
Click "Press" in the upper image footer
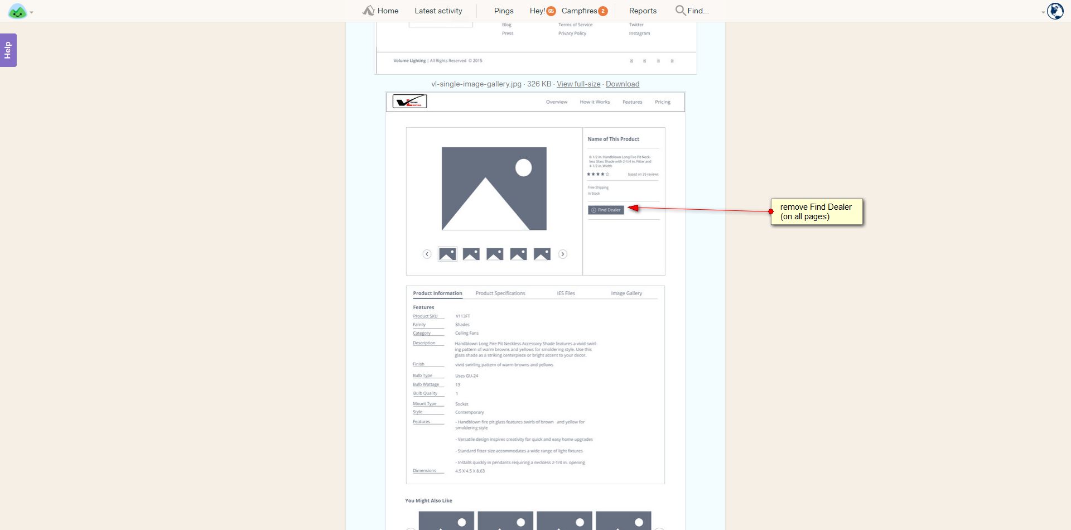[x=508, y=33]
